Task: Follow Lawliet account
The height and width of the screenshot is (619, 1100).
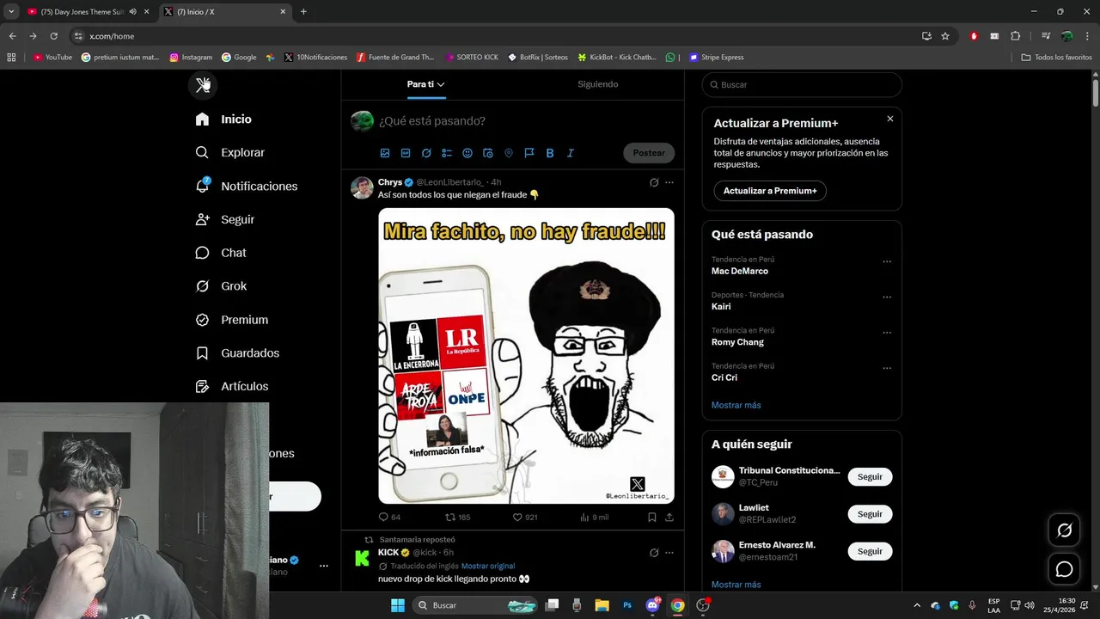Action: pyautogui.click(x=870, y=514)
